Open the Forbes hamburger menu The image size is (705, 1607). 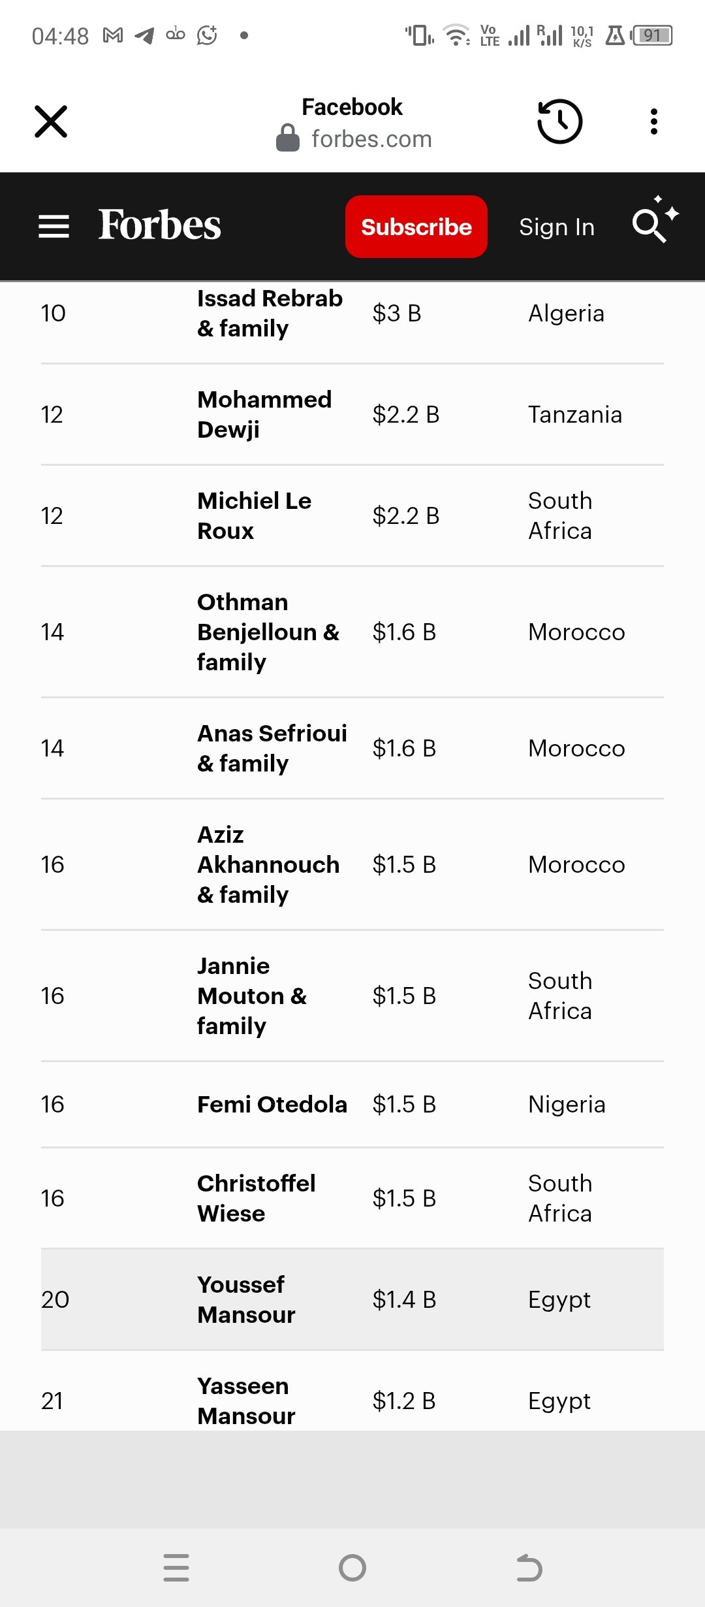click(54, 227)
